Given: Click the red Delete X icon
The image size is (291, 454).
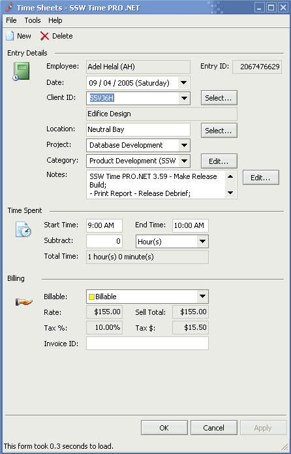Looking at the screenshot, I should pos(44,36).
